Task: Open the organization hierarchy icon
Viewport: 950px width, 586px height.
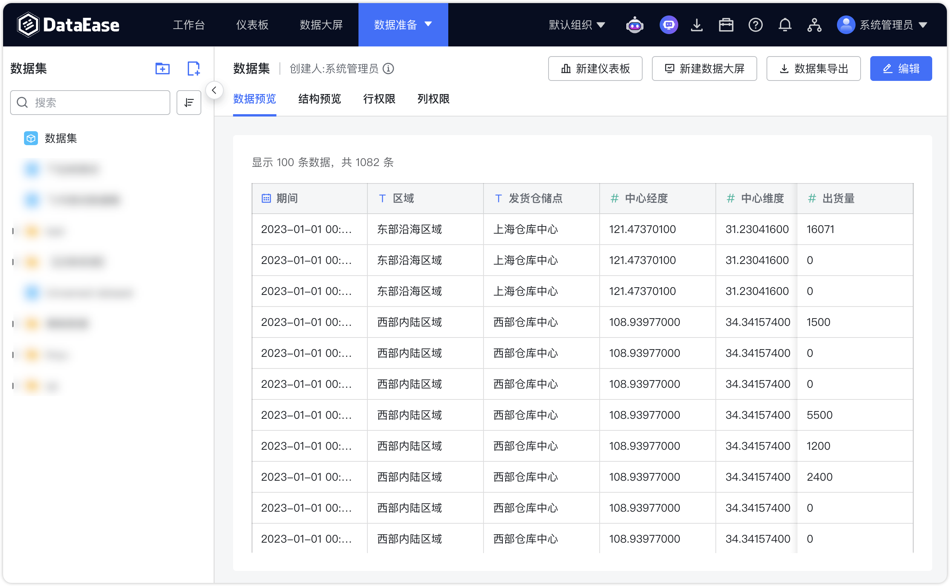Action: (x=815, y=25)
